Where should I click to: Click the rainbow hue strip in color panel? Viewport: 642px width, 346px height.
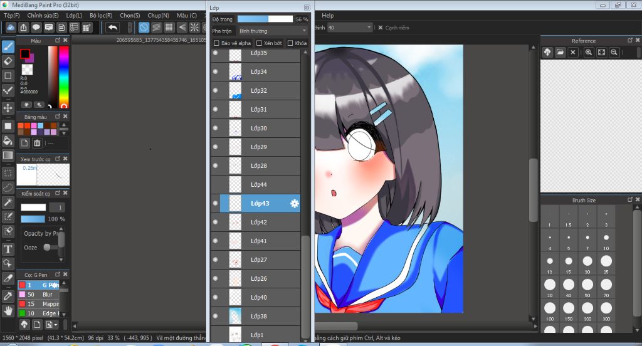tap(63, 76)
